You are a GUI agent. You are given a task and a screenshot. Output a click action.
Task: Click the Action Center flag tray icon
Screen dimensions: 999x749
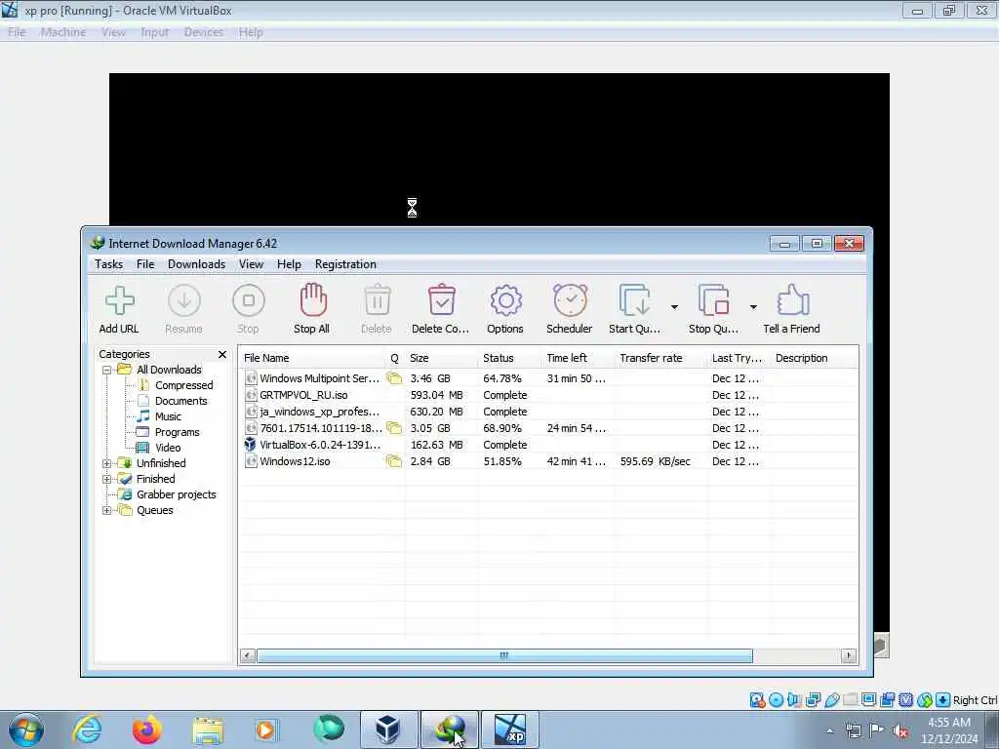[x=877, y=729]
